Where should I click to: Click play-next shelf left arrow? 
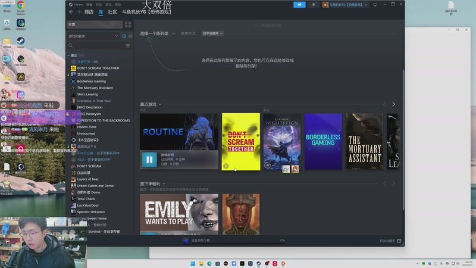(x=384, y=184)
